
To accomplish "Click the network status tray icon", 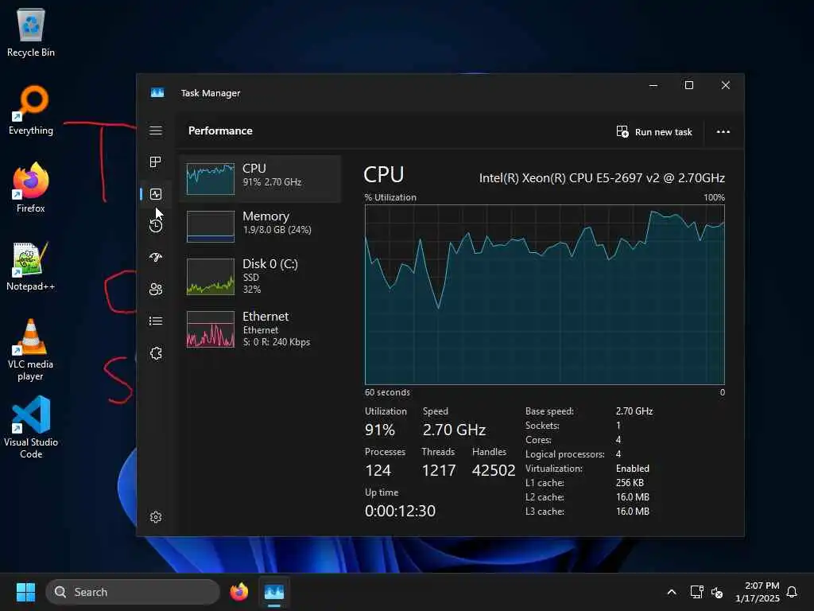I will click(696, 592).
